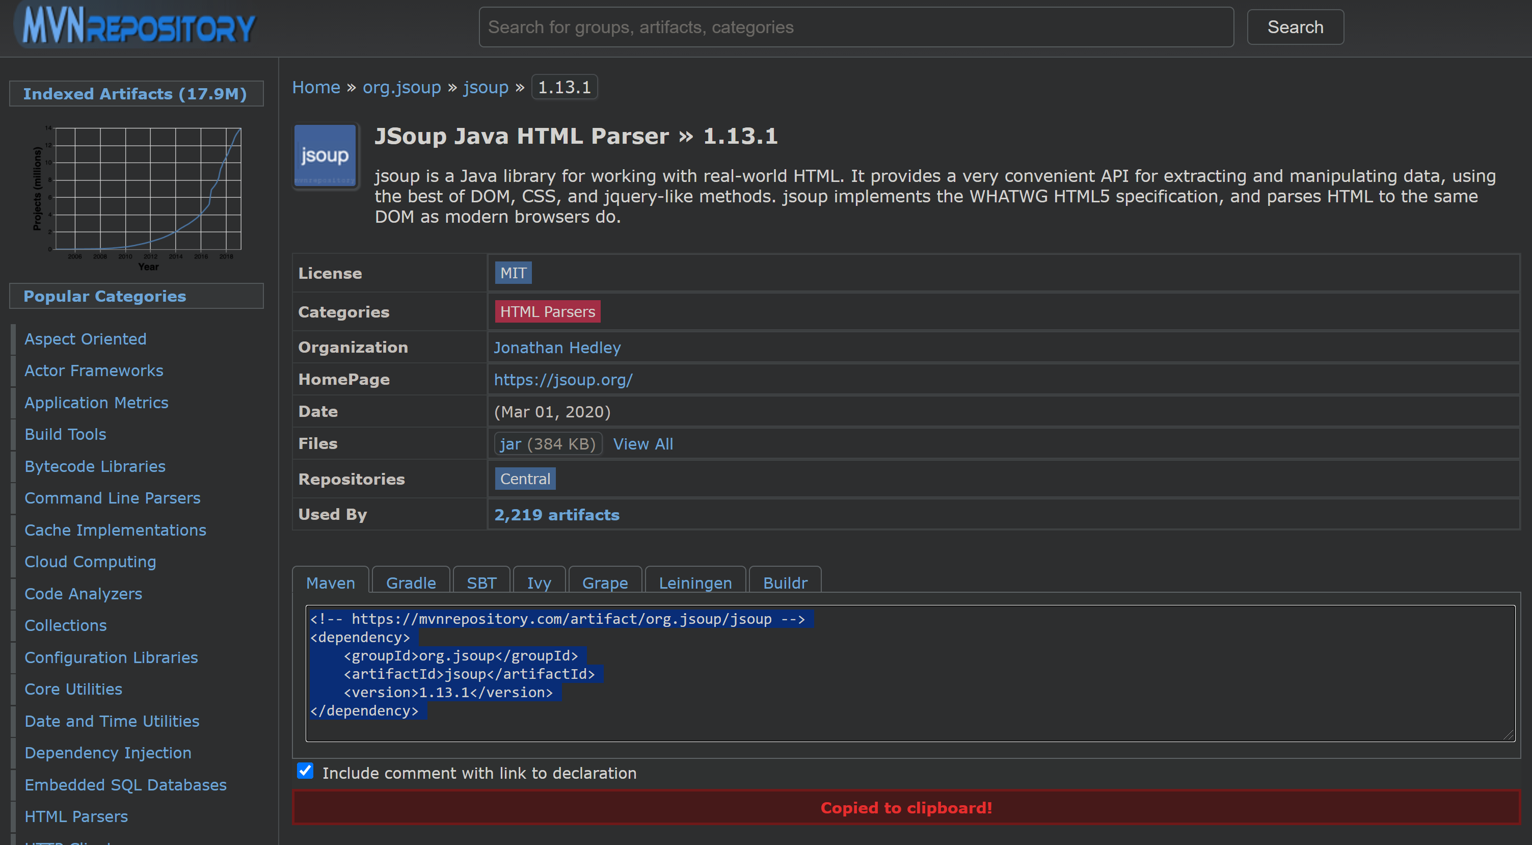
Task: Click the 1.13.1 version breadcrumb badge
Action: pos(564,88)
